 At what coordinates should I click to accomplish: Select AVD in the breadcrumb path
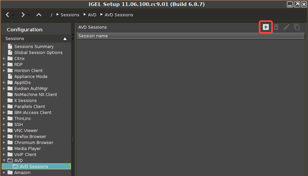92,15
